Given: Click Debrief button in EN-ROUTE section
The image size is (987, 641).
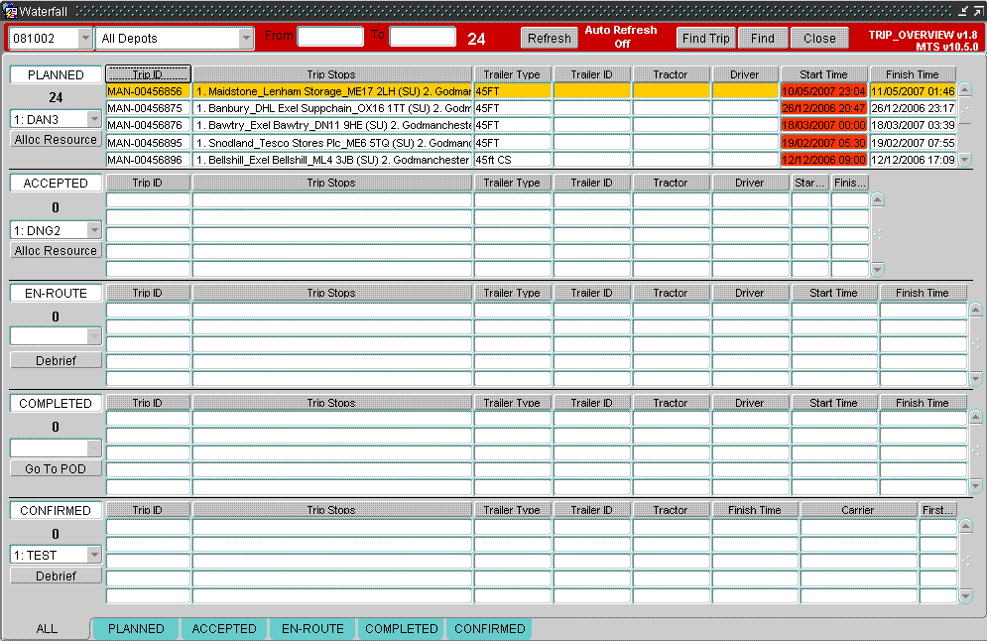Looking at the screenshot, I should click(56, 361).
